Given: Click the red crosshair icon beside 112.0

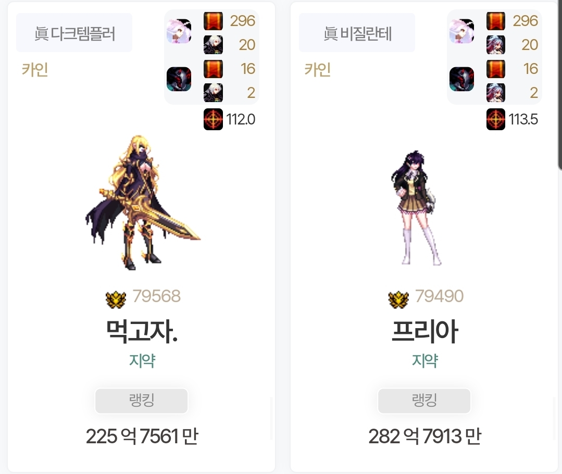Looking at the screenshot, I should (213, 119).
